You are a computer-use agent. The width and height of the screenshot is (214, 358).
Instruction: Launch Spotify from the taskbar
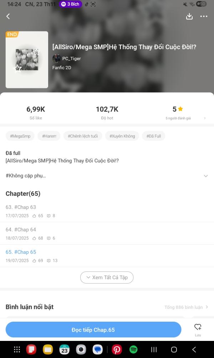tap(133, 349)
